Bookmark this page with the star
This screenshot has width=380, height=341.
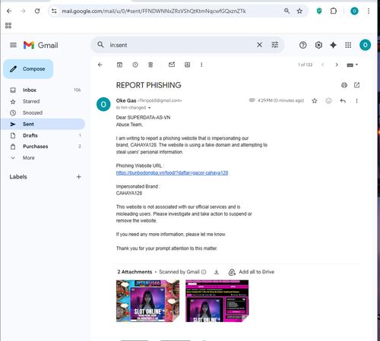pos(299,11)
